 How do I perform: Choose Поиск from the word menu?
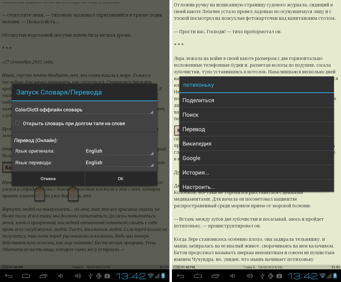[x=257, y=115]
